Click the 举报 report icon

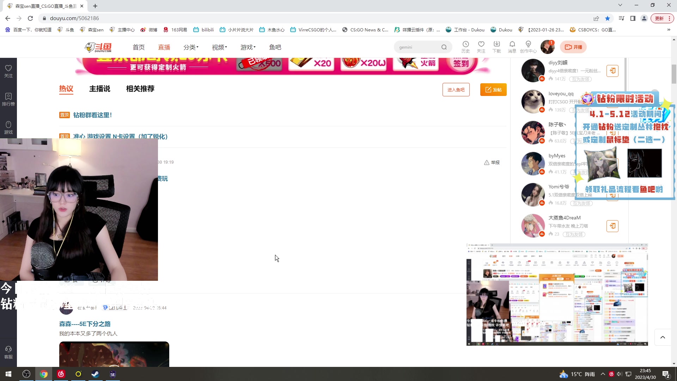(x=492, y=163)
